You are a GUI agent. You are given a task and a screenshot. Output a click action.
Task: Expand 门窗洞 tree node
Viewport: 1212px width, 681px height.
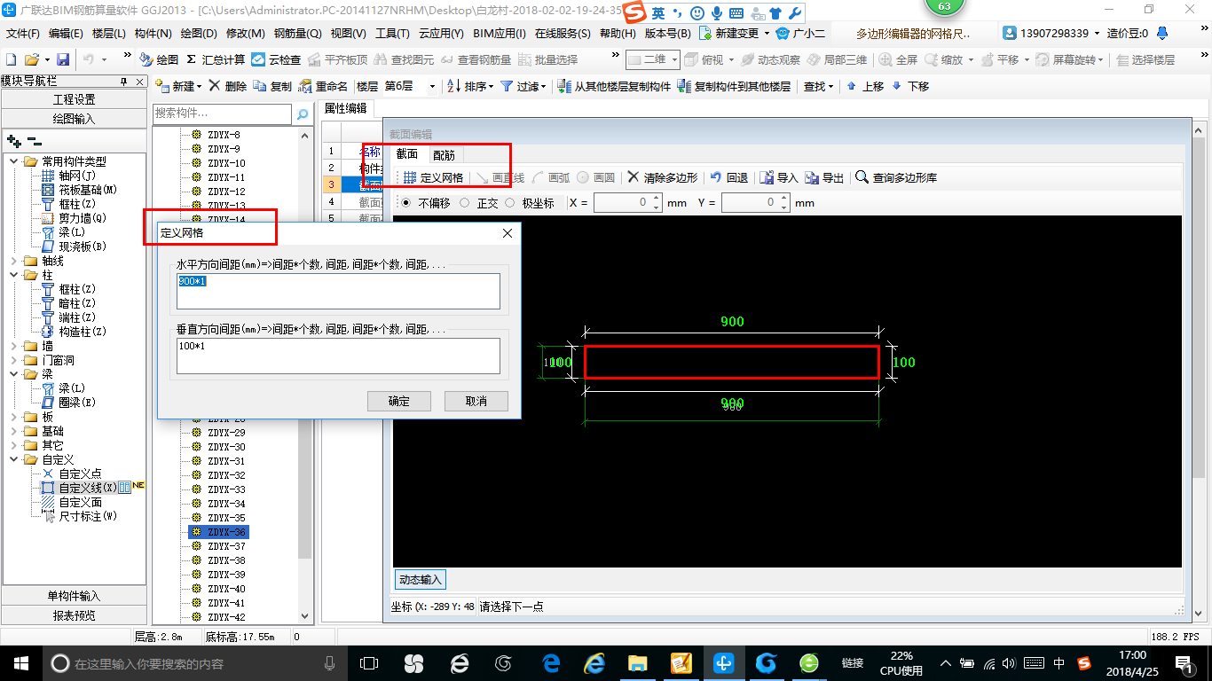tap(13, 360)
